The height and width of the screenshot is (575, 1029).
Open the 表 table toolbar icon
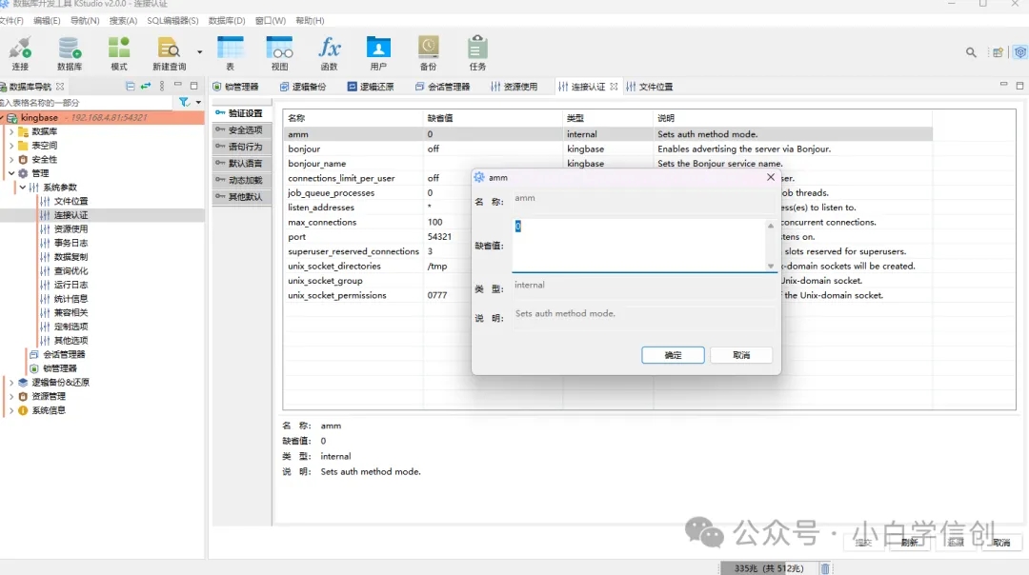[x=231, y=53]
